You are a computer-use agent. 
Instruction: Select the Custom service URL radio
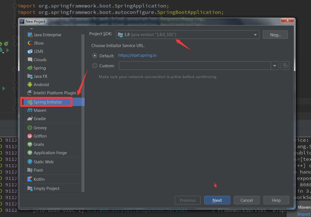tap(95, 66)
